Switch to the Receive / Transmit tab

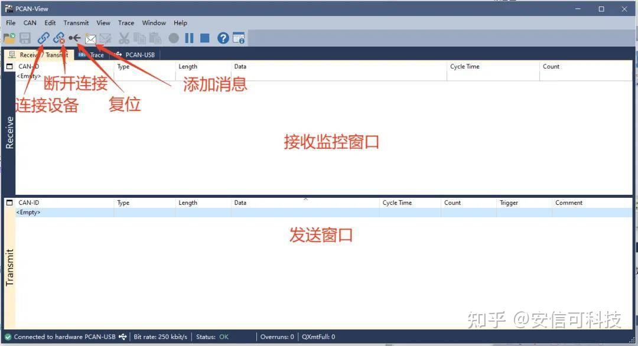click(x=39, y=54)
